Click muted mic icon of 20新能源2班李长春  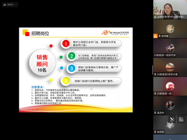(x=155, y=74)
